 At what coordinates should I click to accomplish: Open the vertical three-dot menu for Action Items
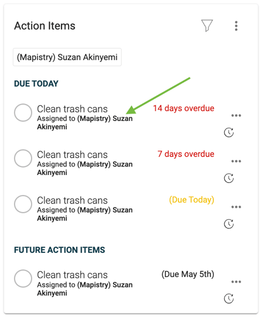coord(236,26)
